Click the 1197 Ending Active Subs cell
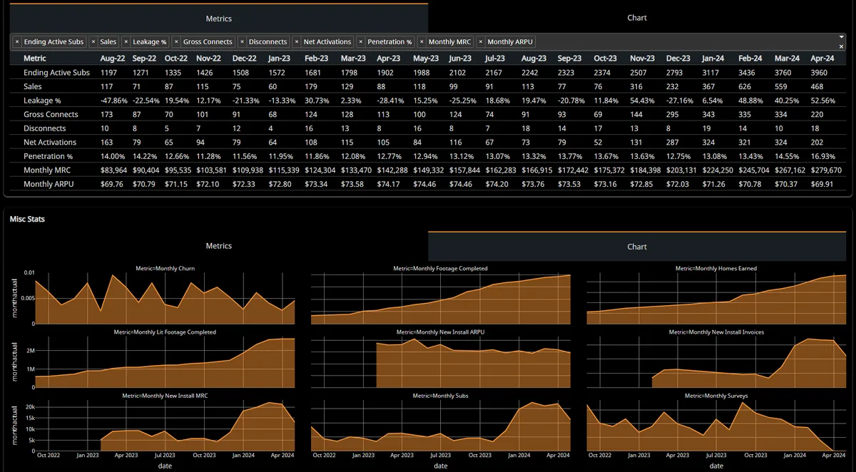This screenshot has height=472, width=856. 108,73
